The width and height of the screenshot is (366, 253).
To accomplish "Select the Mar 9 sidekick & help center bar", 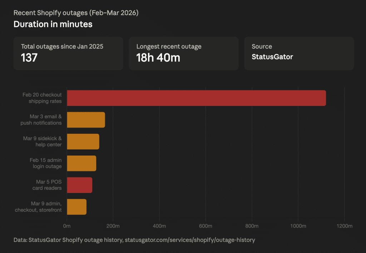I will pos(83,142).
